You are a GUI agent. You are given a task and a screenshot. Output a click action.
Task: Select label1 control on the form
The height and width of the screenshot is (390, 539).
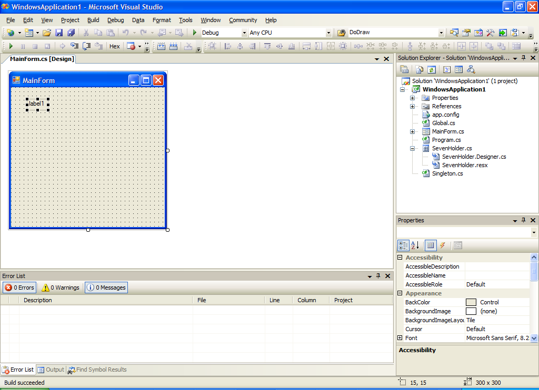(36, 104)
